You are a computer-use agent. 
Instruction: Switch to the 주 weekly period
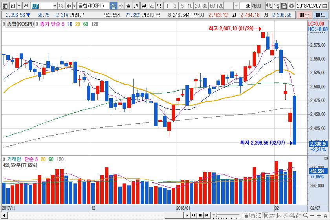coord(121,6)
